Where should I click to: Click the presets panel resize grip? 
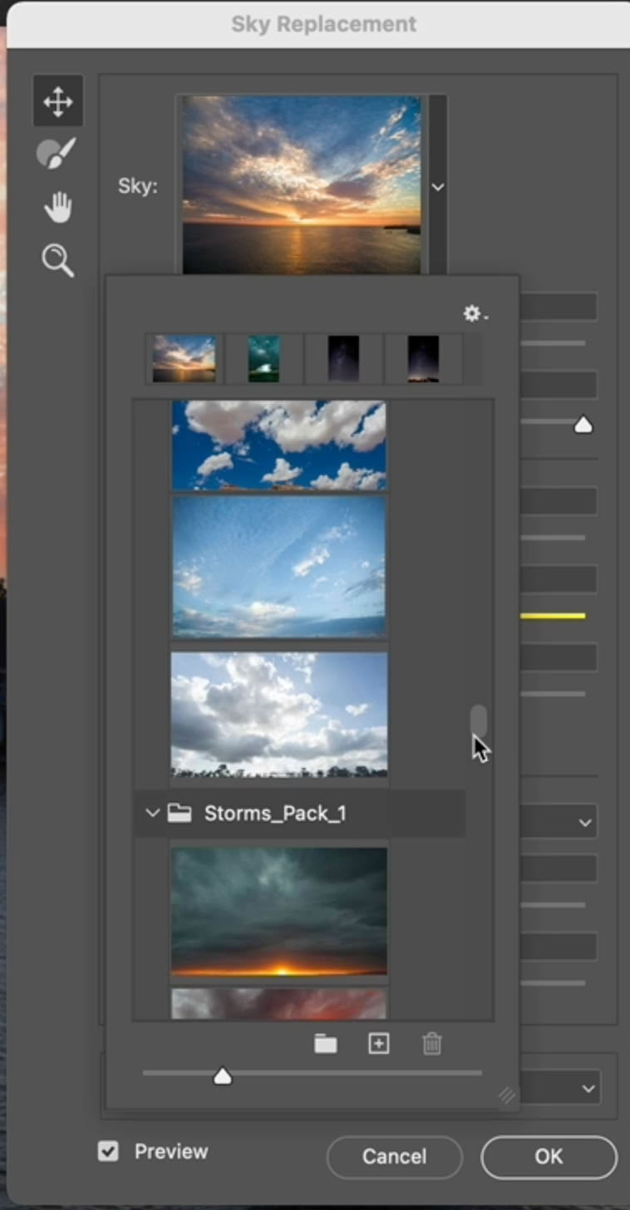pyautogui.click(x=506, y=1095)
